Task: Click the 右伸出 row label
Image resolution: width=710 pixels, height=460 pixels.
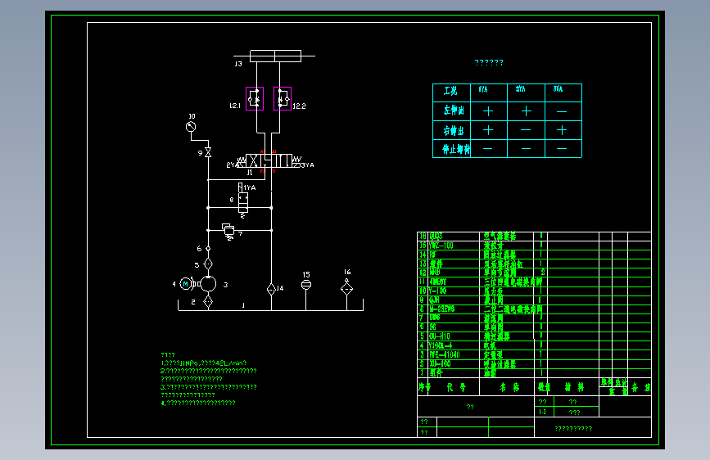Action: [454, 131]
